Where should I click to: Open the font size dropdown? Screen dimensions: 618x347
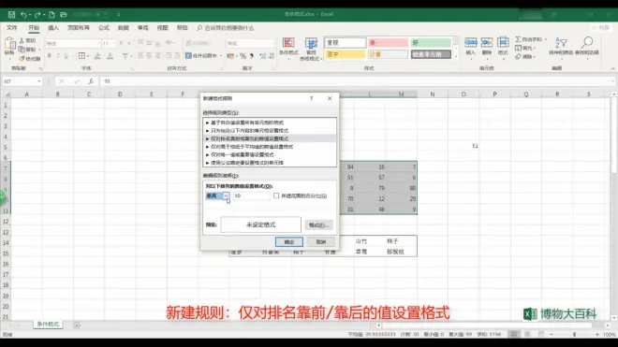[x=114, y=43]
